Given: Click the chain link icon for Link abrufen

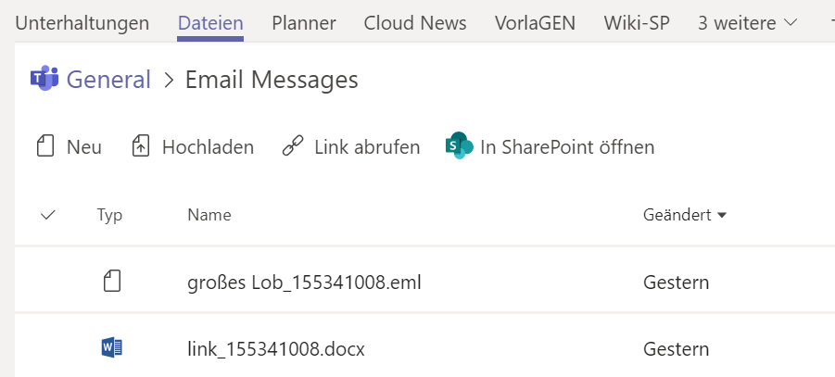Looking at the screenshot, I should [293, 146].
